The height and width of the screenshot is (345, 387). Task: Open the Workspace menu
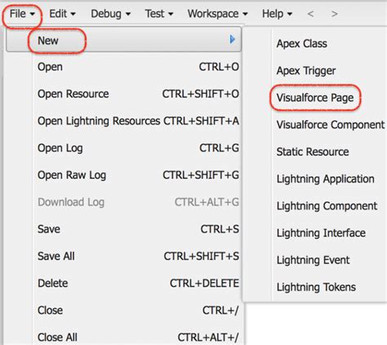coord(217,14)
